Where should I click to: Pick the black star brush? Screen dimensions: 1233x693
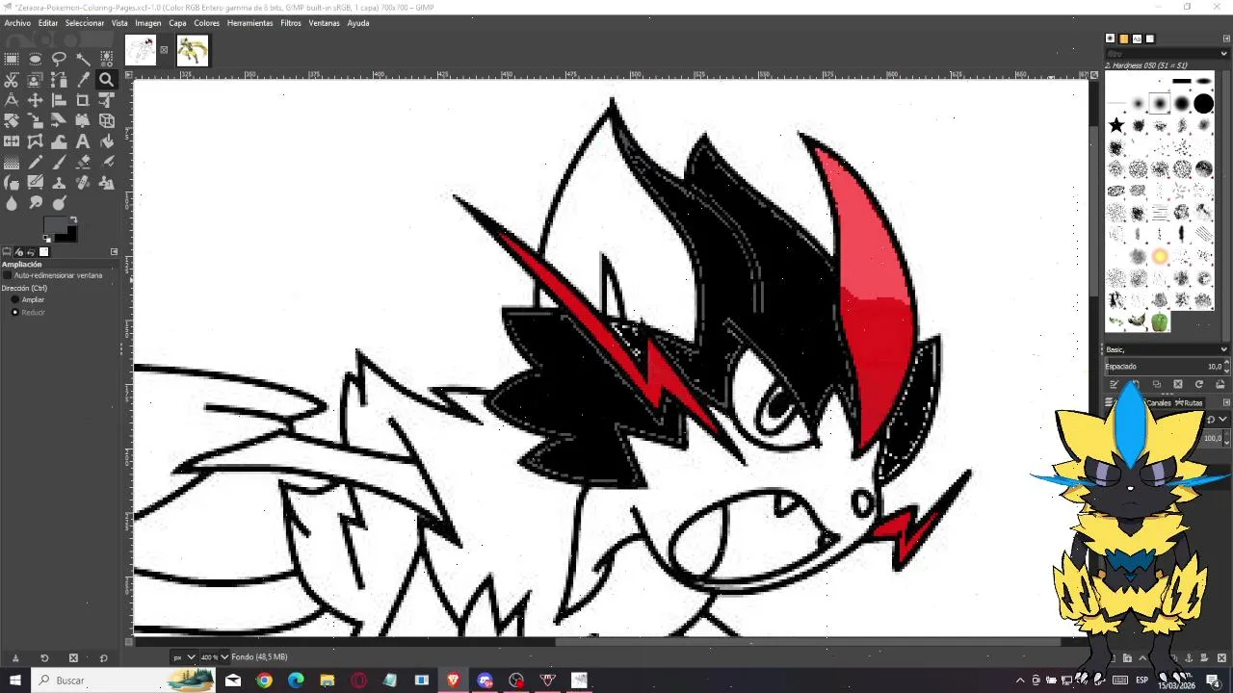pyautogui.click(x=1116, y=125)
